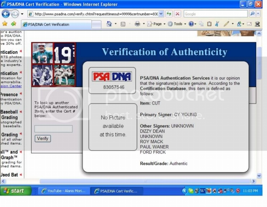Select the PSA/DNA Cert Verification tab
The image size is (267, 207).
[x=56, y=24]
